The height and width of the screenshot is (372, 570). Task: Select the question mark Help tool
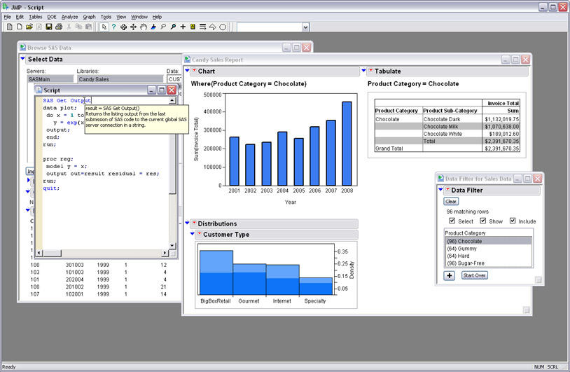113,27
